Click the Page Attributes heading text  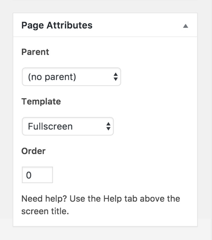click(x=57, y=25)
